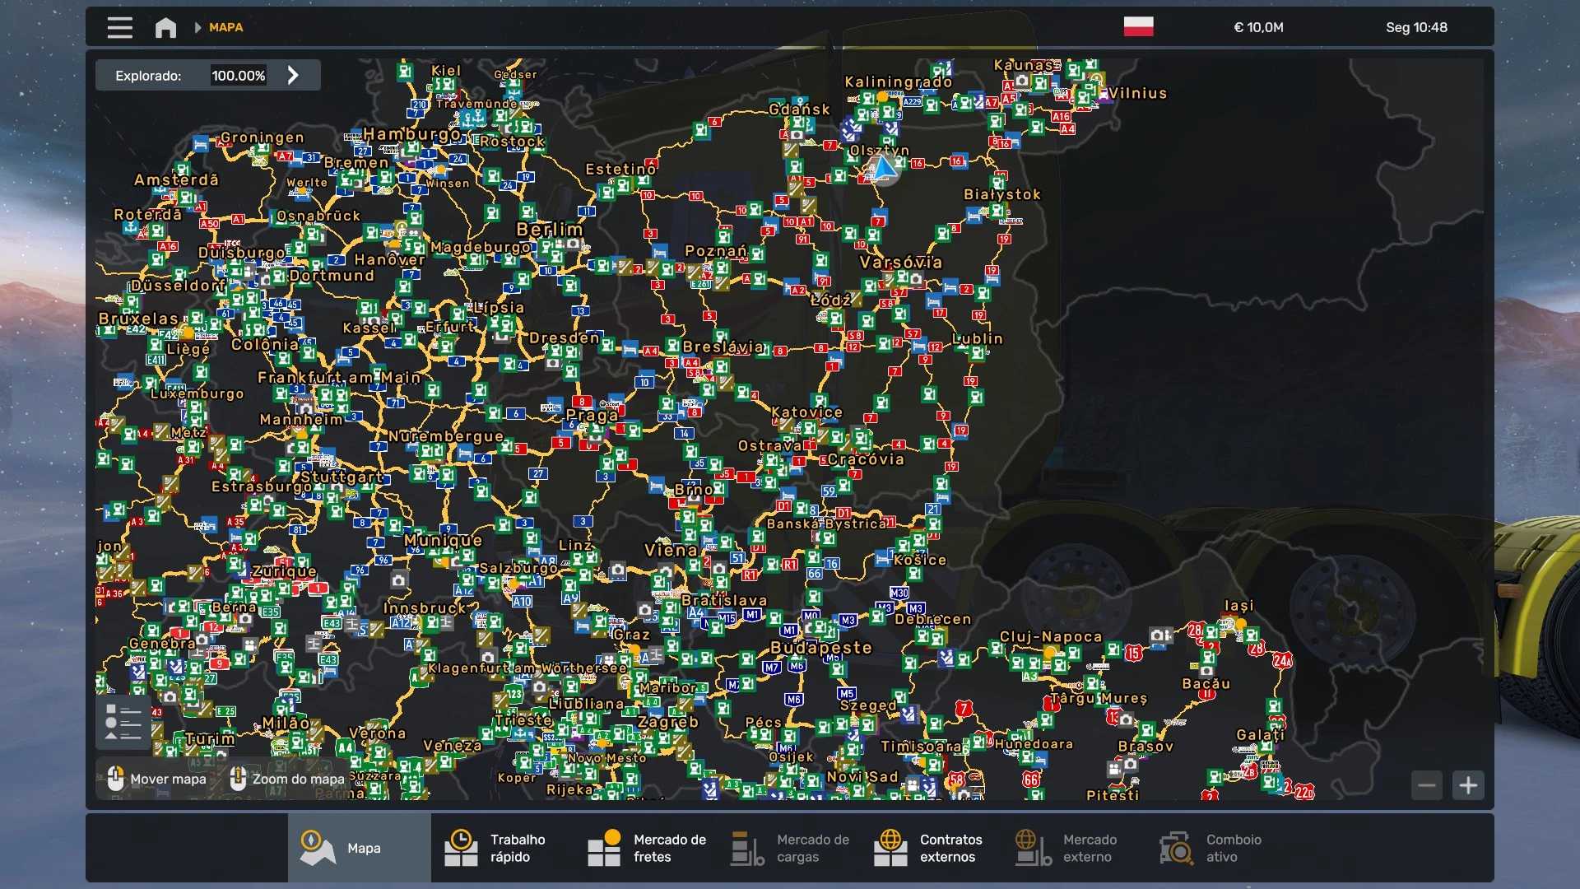The height and width of the screenshot is (889, 1580).
Task: Click the Berlim city label on map
Action: click(549, 230)
